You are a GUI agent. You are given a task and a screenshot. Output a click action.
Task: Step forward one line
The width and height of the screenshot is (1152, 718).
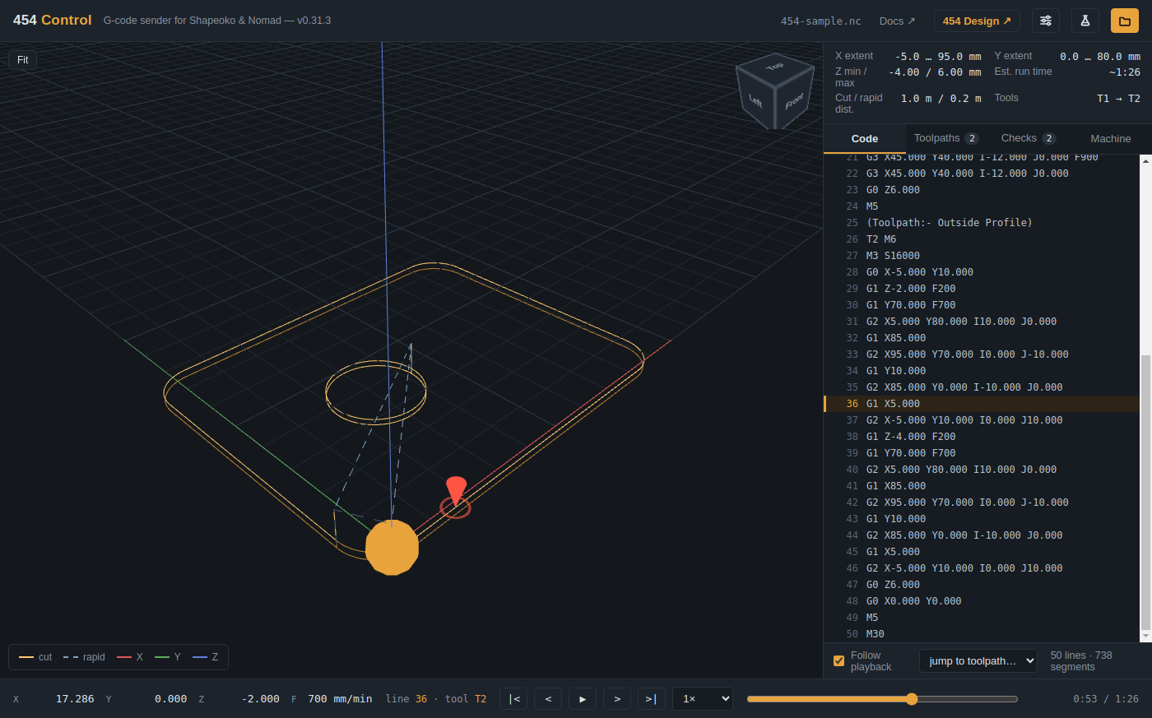[617, 699]
